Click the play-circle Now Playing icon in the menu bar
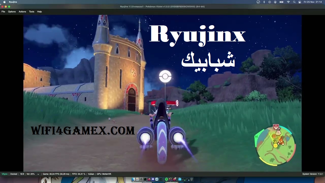This screenshot has width=325, height=183. (x=270, y=2)
